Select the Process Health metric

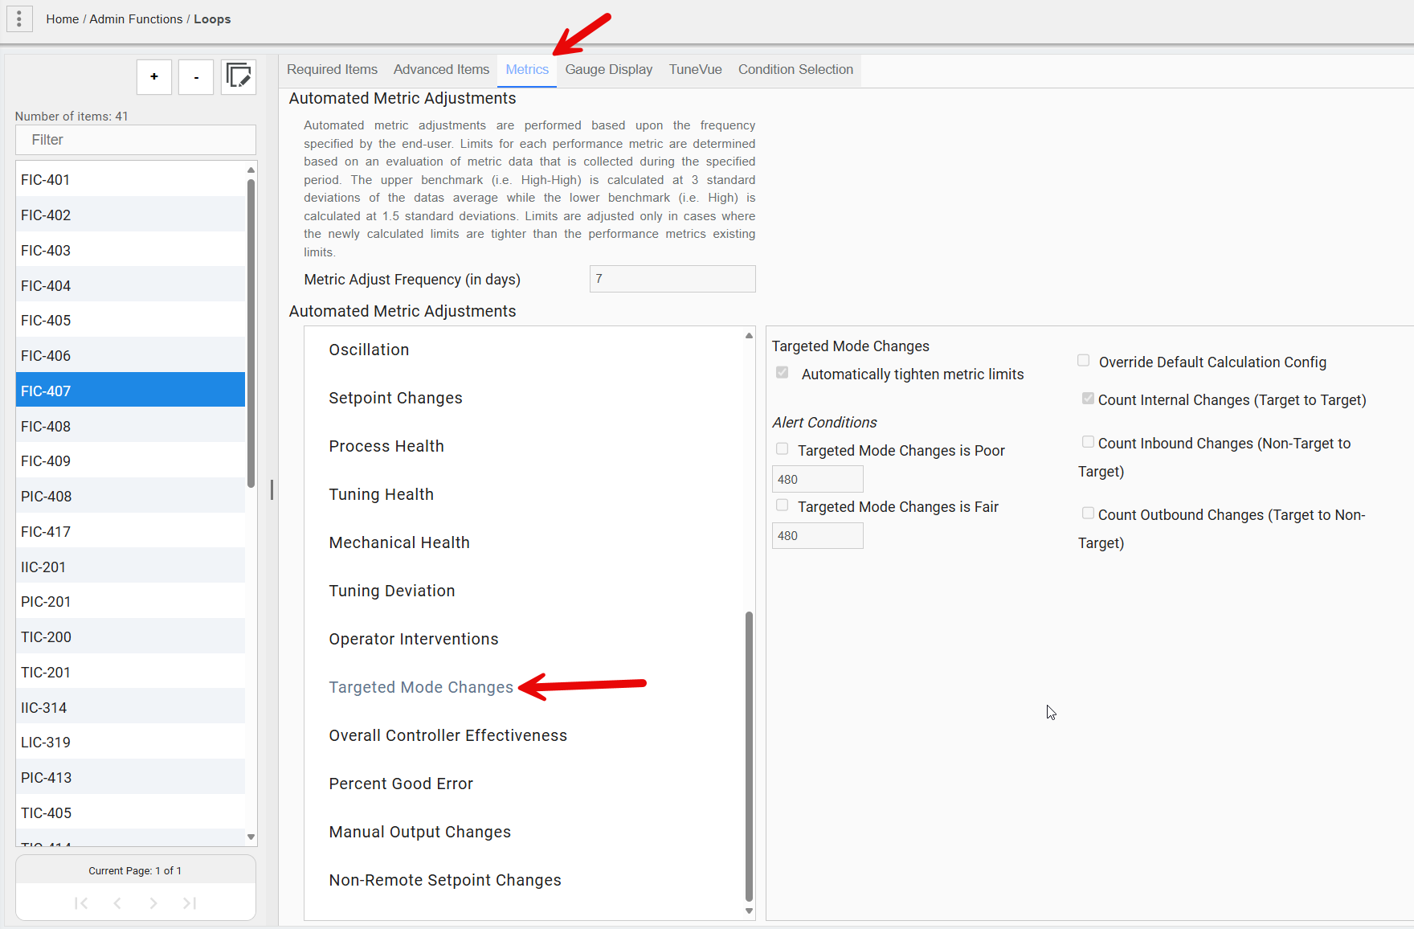[x=386, y=446]
